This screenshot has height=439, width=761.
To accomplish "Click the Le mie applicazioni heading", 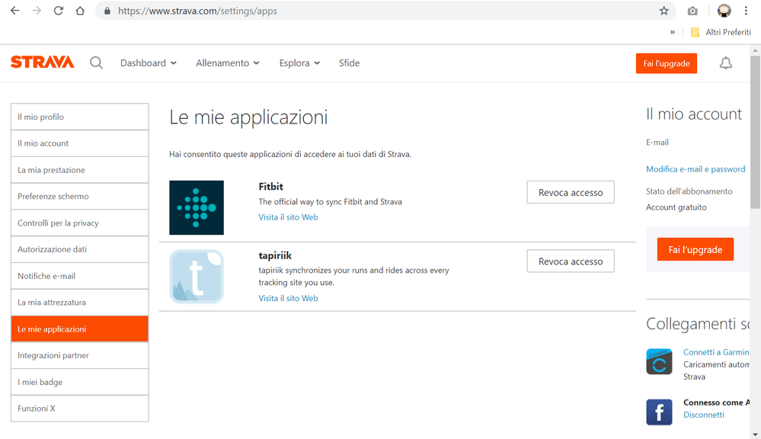I will [248, 117].
